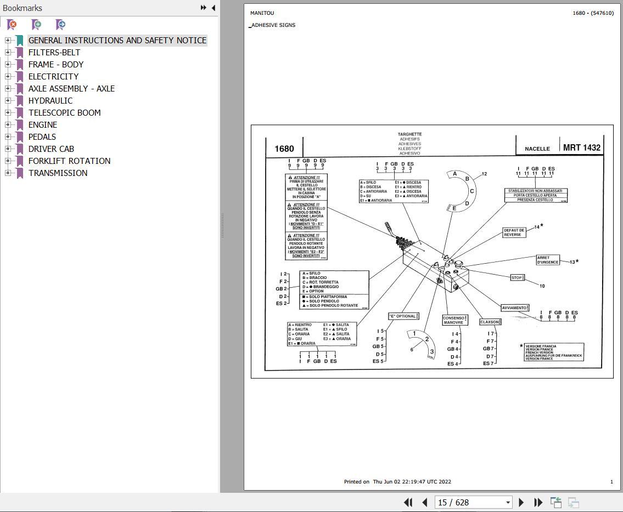
Task: Click the bookmark ribbon icon beside HYDRAULIC
Action: point(19,101)
